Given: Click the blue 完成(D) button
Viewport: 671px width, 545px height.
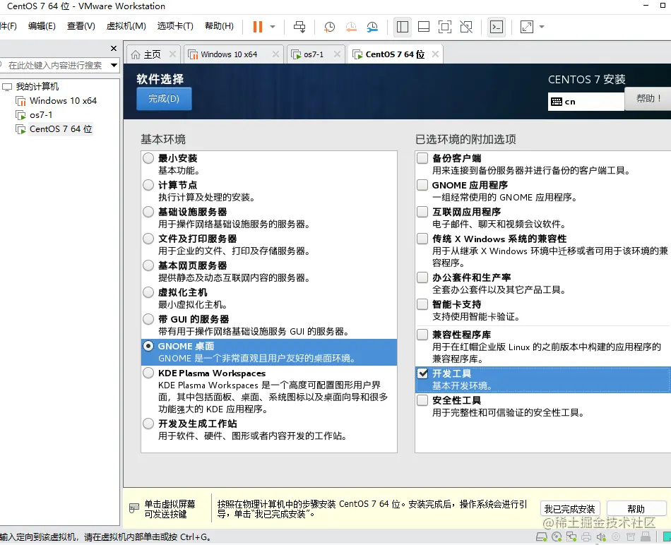Looking at the screenshot, I should pos(164,99).
